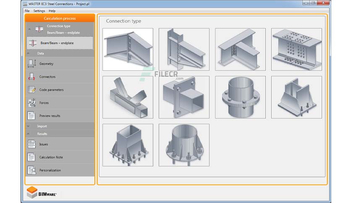Open the Personalization icon

(31, 170)
